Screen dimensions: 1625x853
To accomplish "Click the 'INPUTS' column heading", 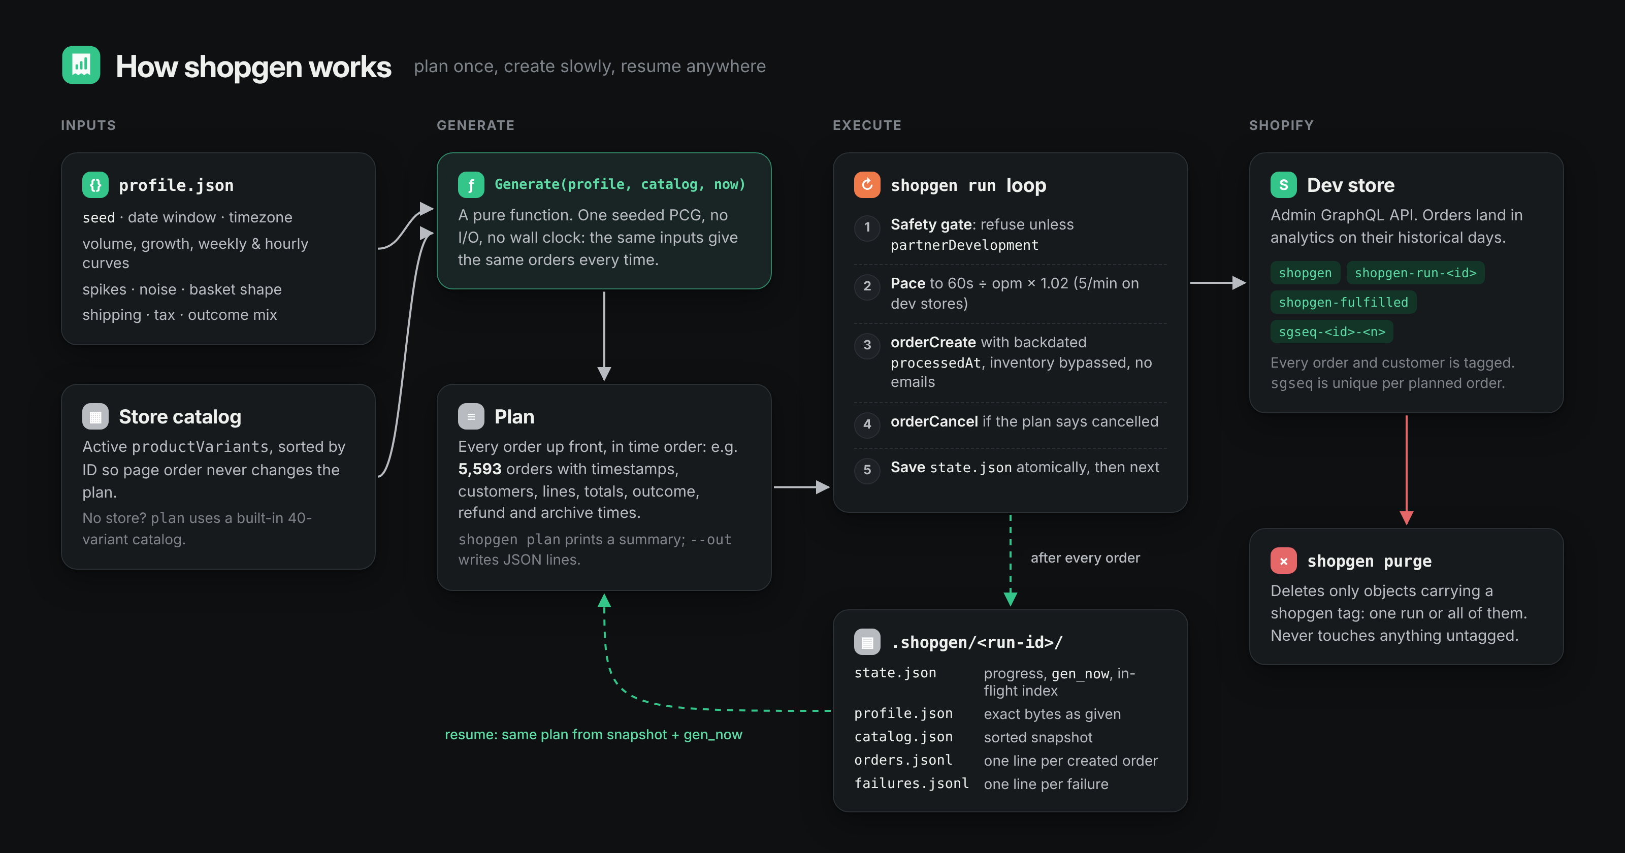I will (88, 125).
